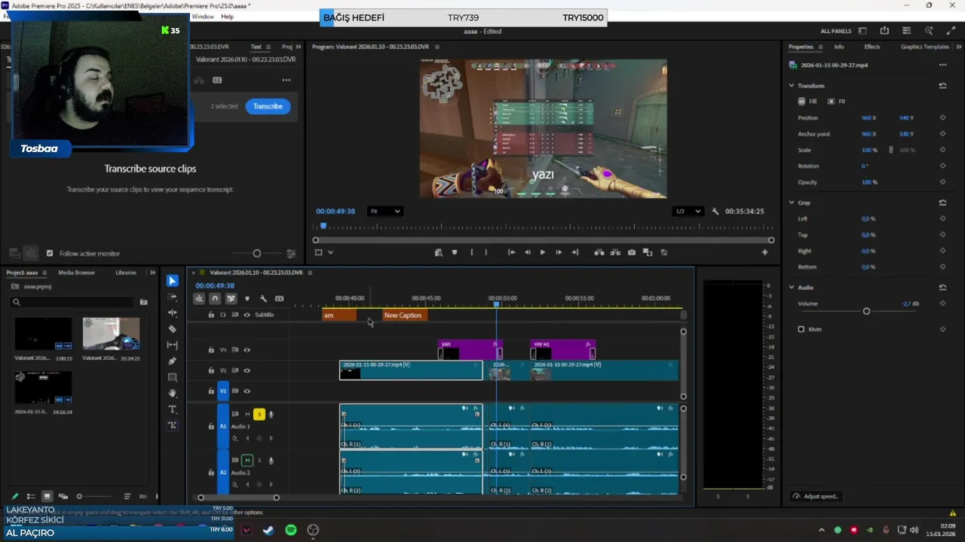Adjust the Volume slider handle
Image resolution: width=965 pixels, height=542 pixels.
[866, 311]
